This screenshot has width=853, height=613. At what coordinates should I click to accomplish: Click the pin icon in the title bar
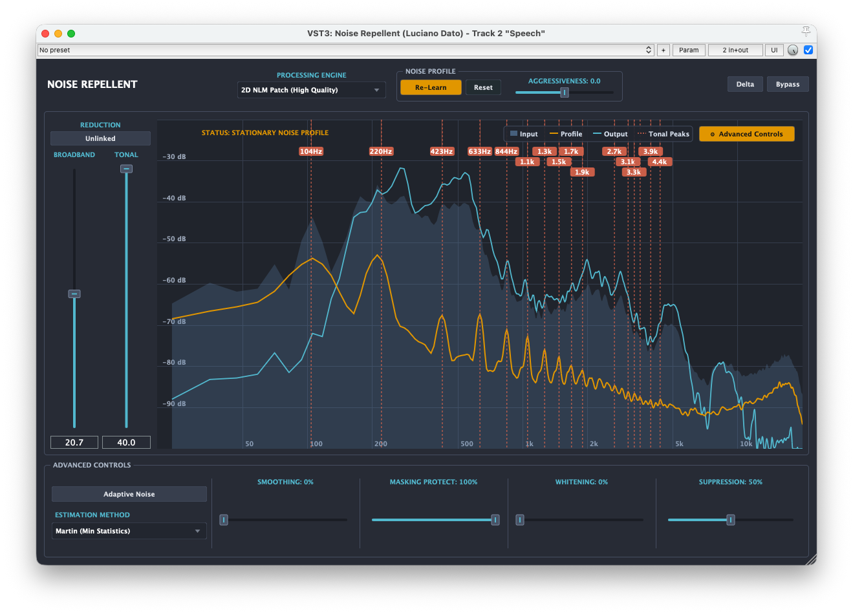pyautogui.click(x=806, y=31)
